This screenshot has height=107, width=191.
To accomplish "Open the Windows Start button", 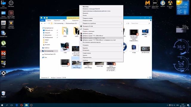I will tap(2, 105).
